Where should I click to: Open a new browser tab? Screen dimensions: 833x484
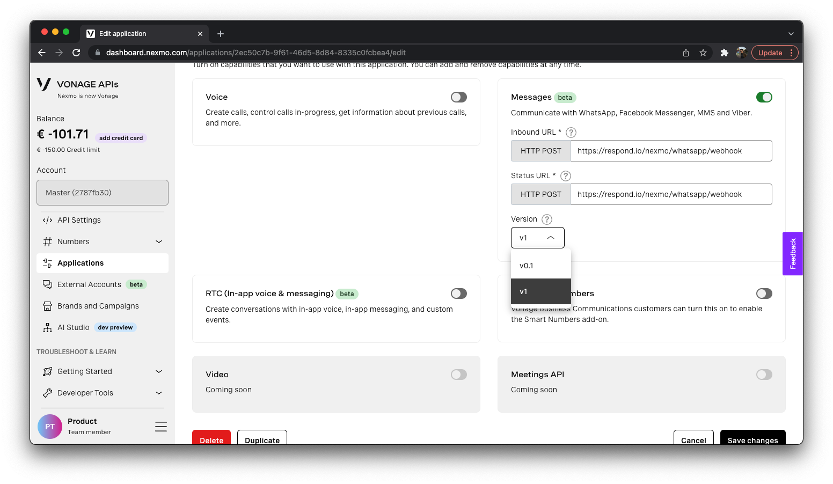(x=221, y=34)
